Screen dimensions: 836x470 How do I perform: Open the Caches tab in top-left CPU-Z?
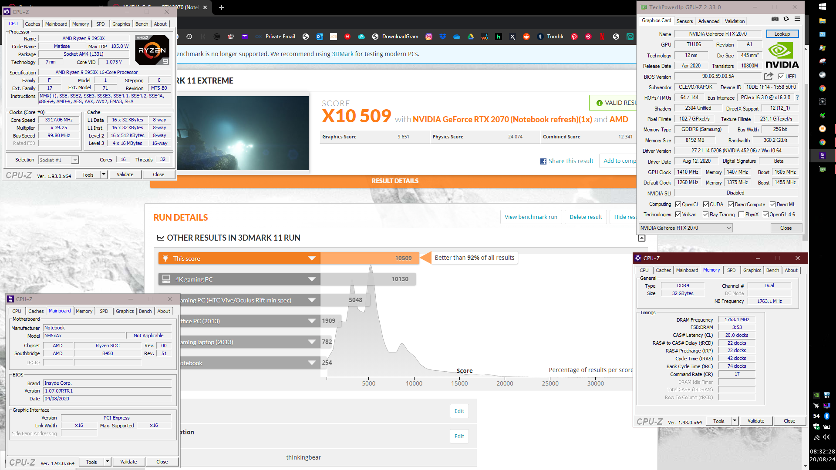[x=33, y=24]
